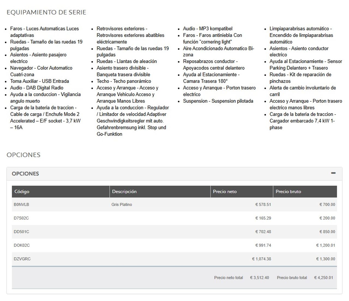Click the Audio DAB Digital Radio item
The width and height of the screenshot is (349, 301).
37,88
